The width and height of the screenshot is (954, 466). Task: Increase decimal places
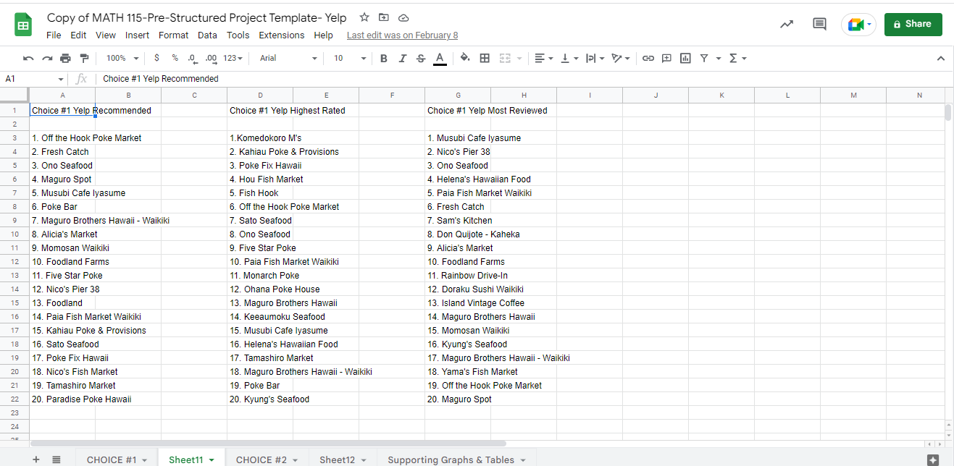(x=211, y=58)
